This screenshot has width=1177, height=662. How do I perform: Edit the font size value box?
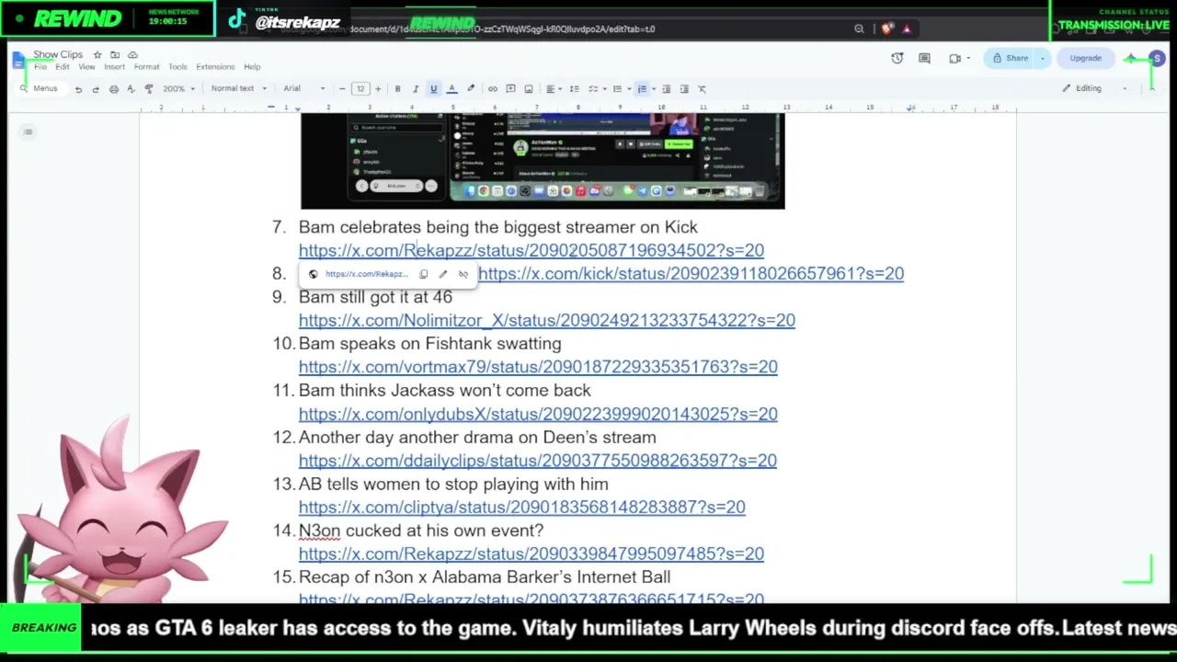(360, 89)
